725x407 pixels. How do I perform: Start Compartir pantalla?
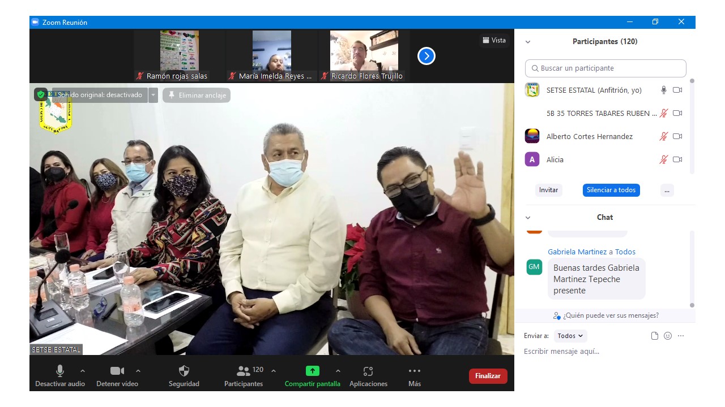tap(313, 376)
